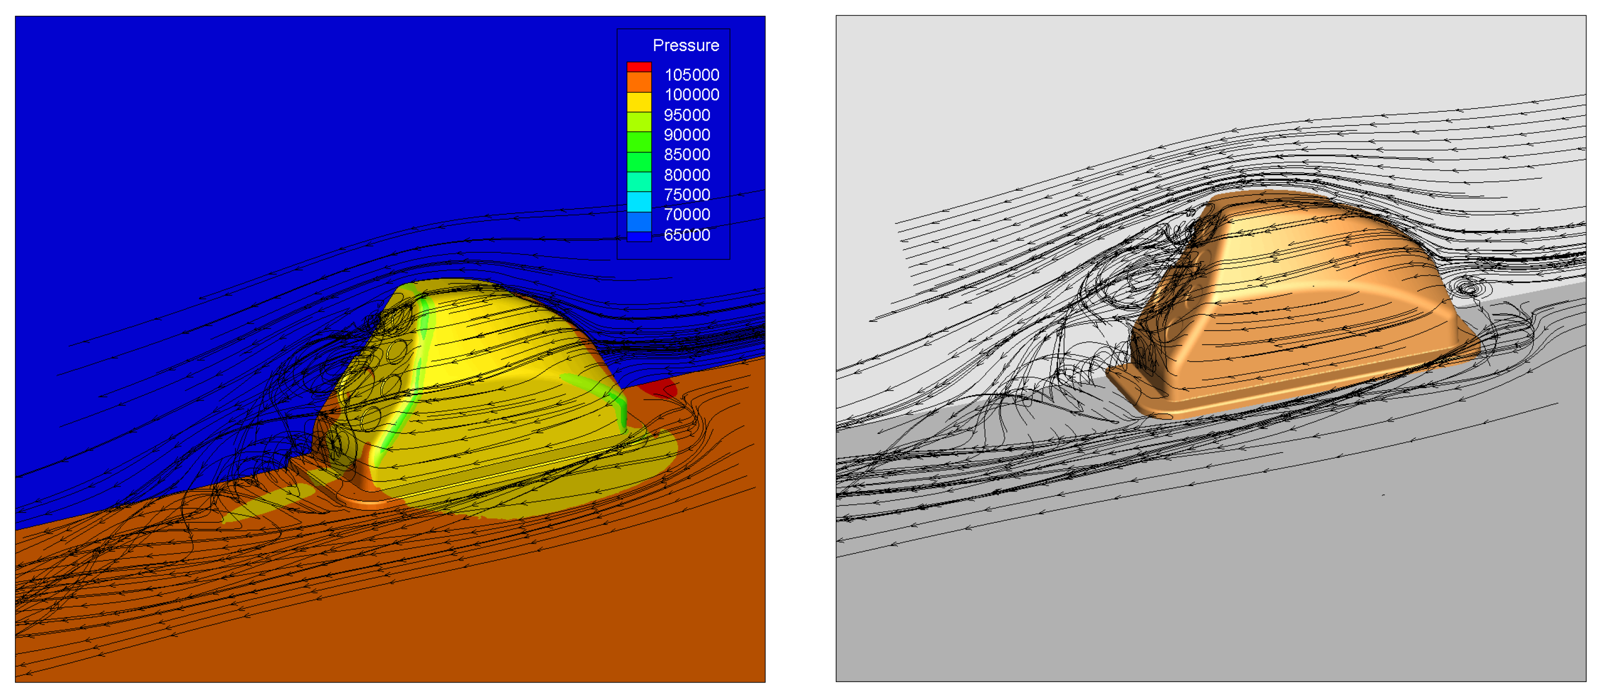Select the 70000 legend label
This screenshot has height=697, width=1605.
687,214
